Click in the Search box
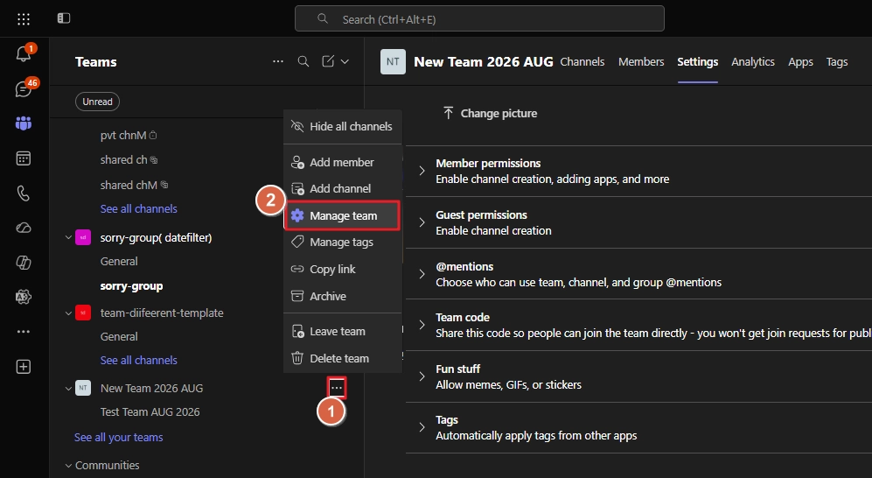The width and height of the screenshot is (872, 478). [x=479, y=19]
